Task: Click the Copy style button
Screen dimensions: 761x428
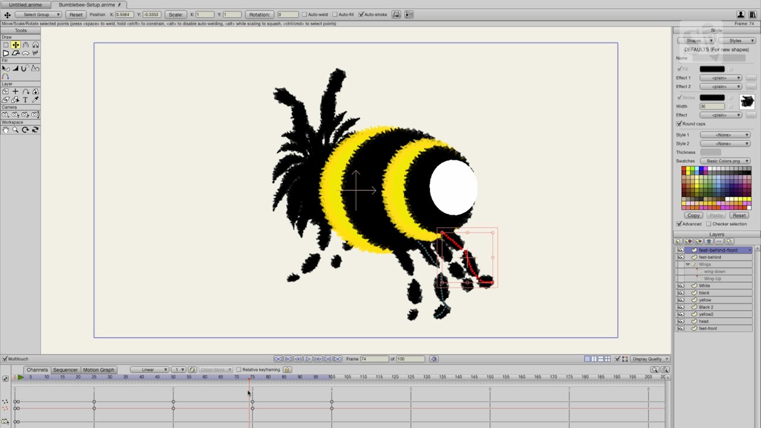Action: click(x=693, y=215)
